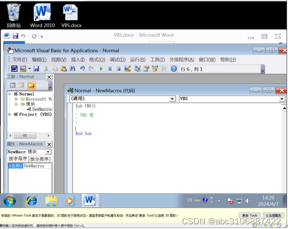Save Normal with the VBA toolbar disk icon
Screen dimensions: 288x229
tap(36, 69)
